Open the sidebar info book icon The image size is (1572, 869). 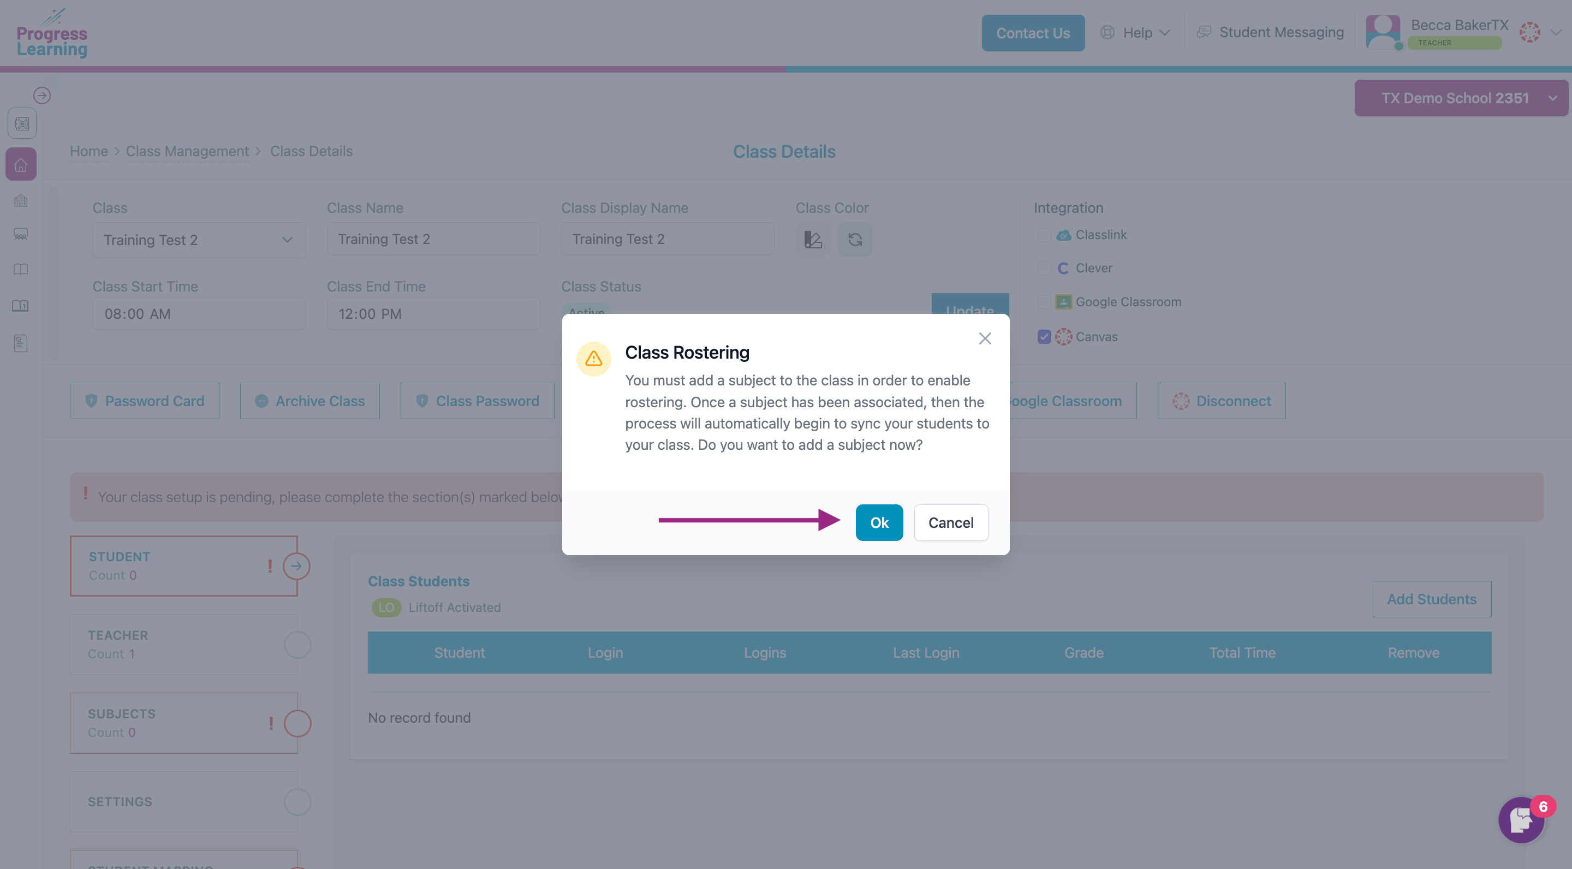(21, 306)
